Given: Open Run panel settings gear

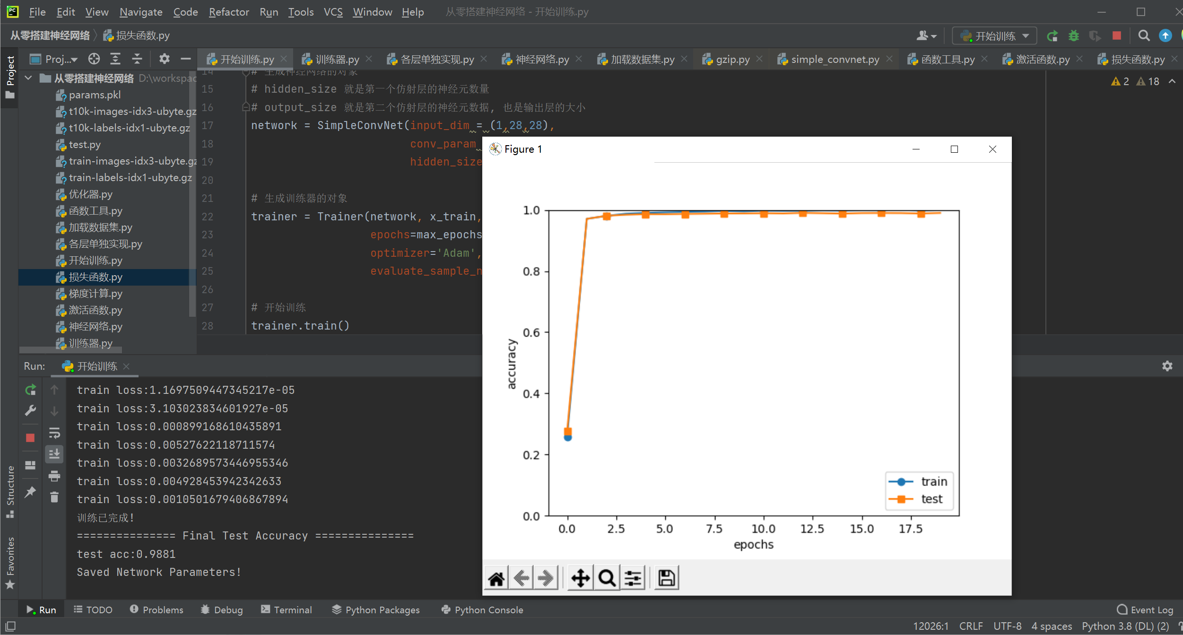Looking at the screenshot, I should pyautogui.click(x=1167, y=366).
